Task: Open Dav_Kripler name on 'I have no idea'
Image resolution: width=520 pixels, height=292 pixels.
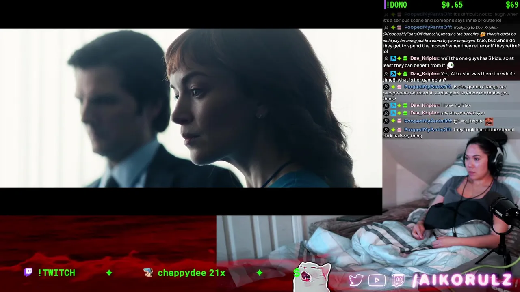Action: (425, 105)
